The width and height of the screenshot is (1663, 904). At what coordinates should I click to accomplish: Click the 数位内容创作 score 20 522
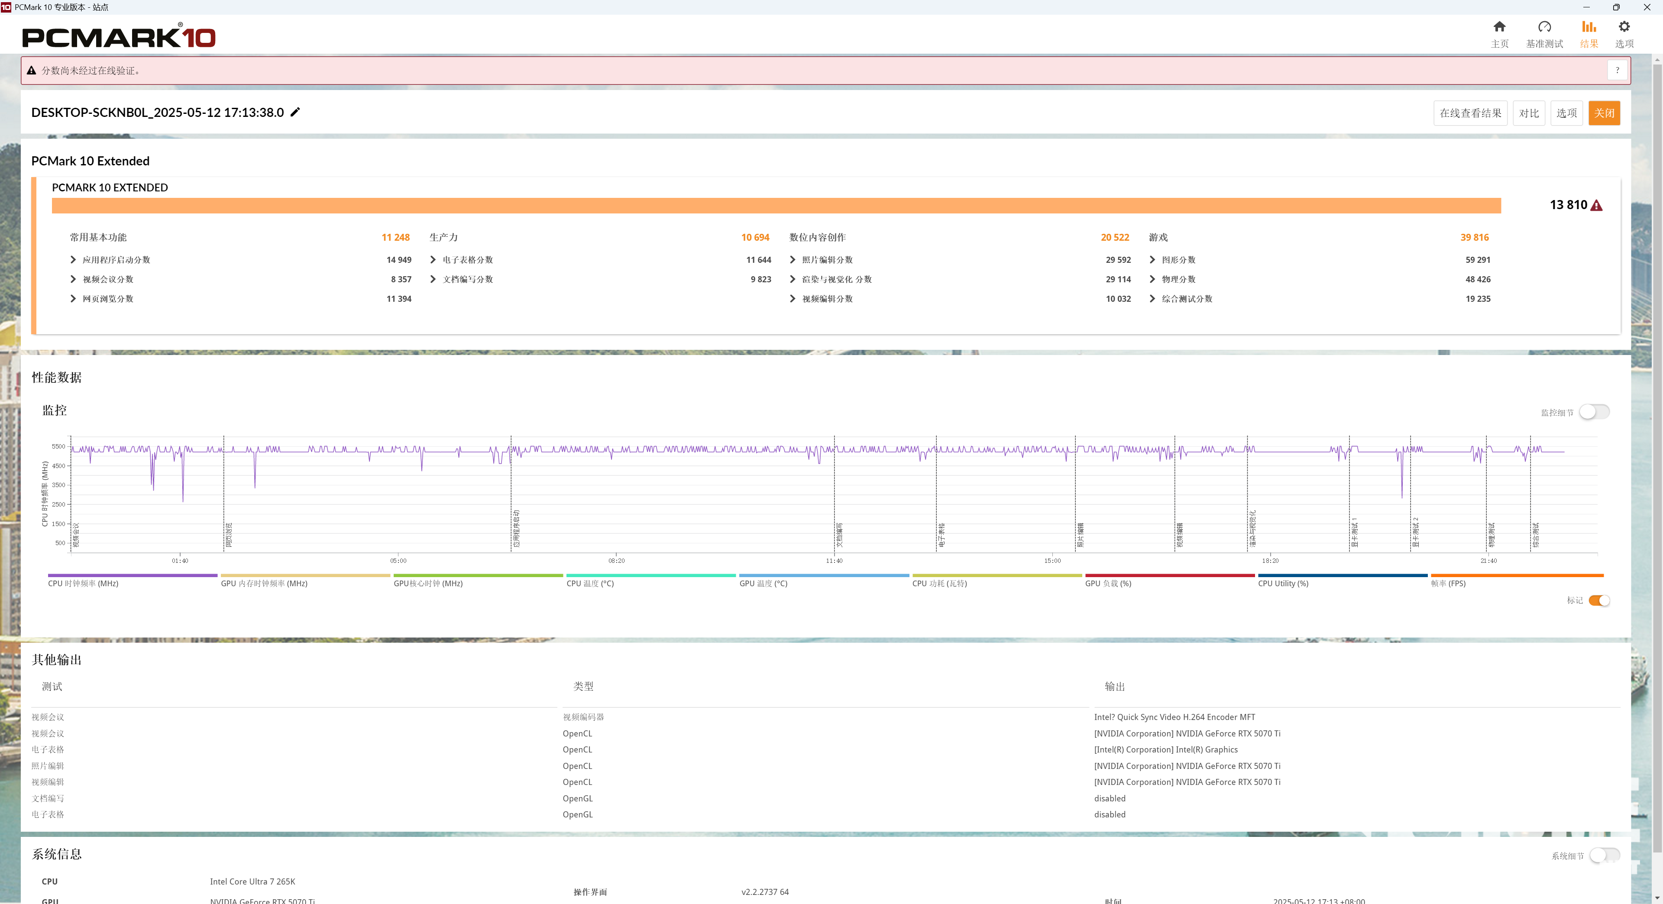(1115, 237)
